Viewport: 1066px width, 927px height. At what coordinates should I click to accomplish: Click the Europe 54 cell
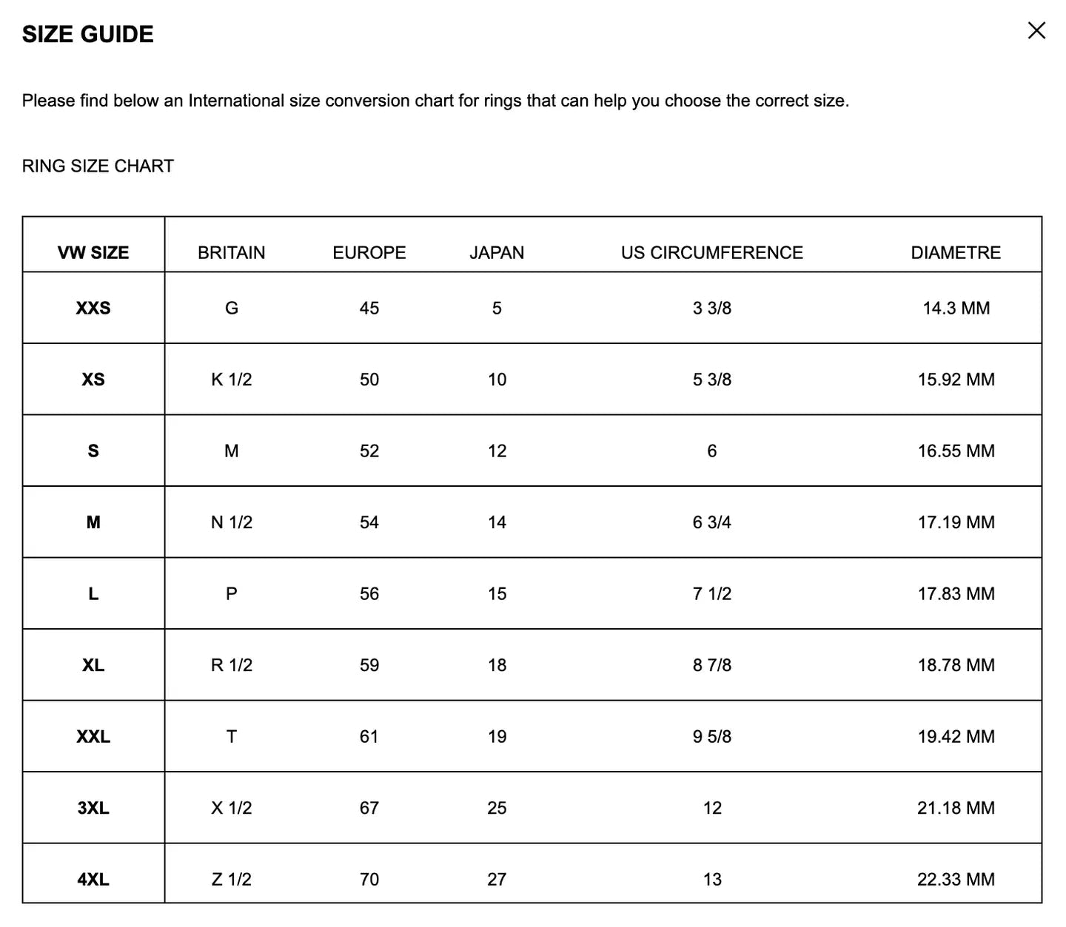point(369,522)
